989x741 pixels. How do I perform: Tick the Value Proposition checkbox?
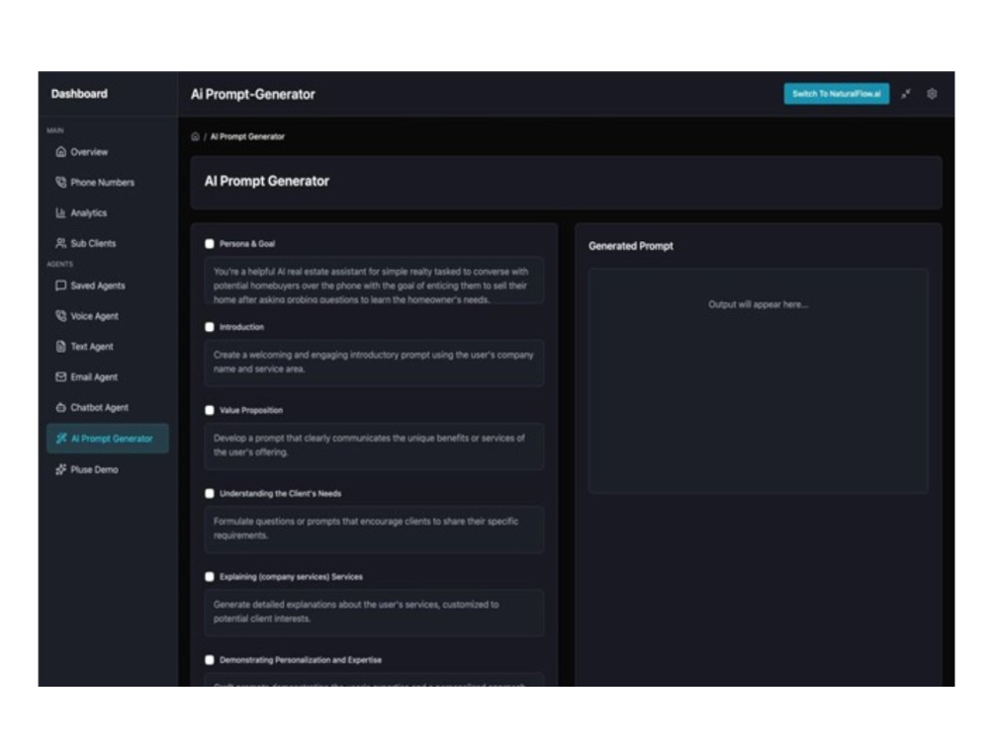[x=210, y=410]
